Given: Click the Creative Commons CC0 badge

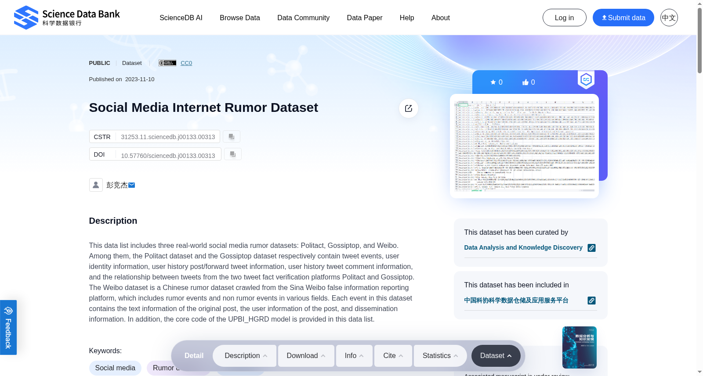Looking at the screenshot, I should (x=167, y=63).
